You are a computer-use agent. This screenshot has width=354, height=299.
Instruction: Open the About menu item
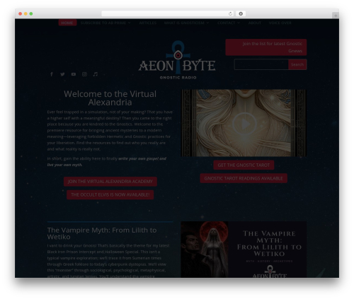tap(255, 23)
